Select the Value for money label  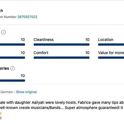pos(111,53)
